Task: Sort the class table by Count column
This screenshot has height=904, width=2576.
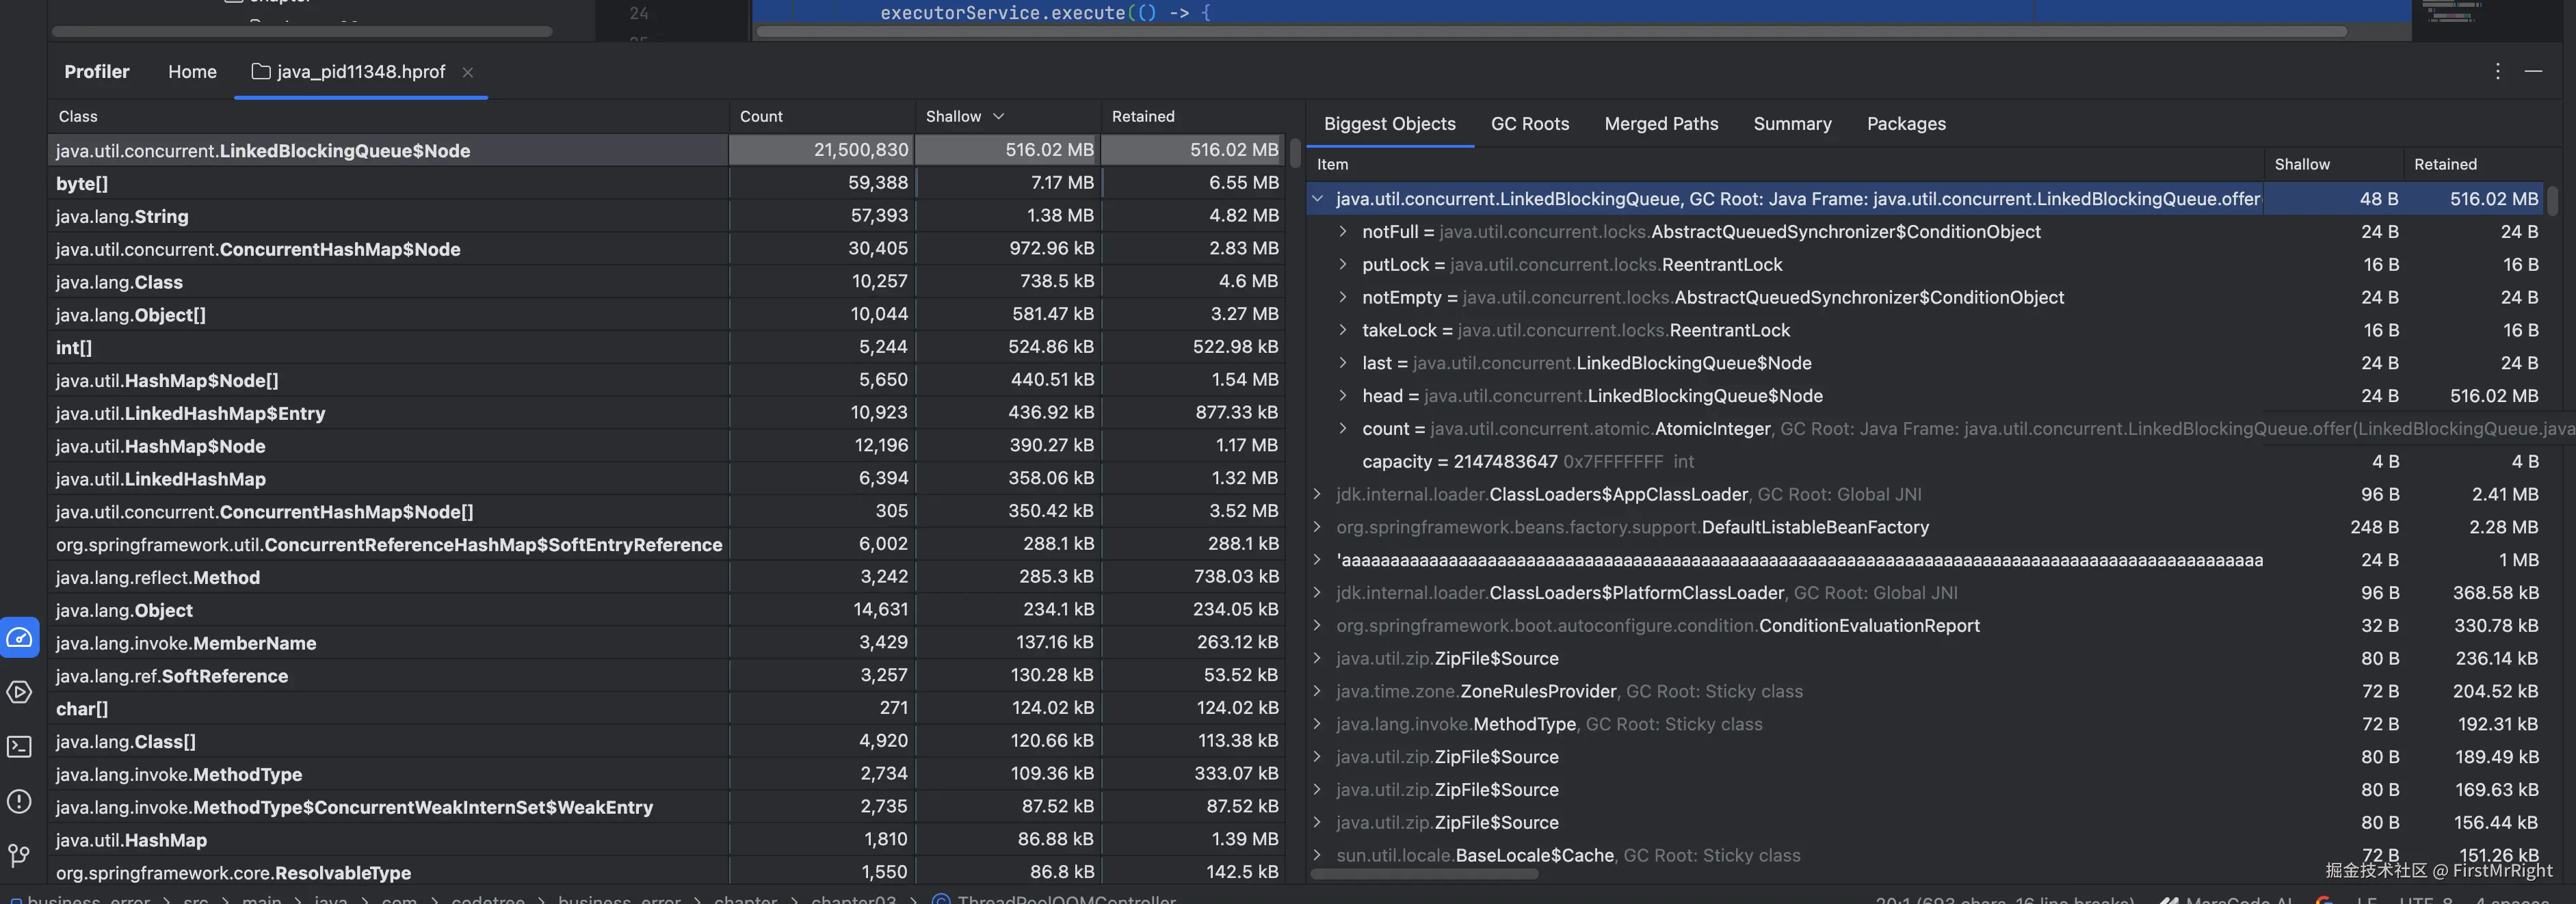Action: pos(761,116)
